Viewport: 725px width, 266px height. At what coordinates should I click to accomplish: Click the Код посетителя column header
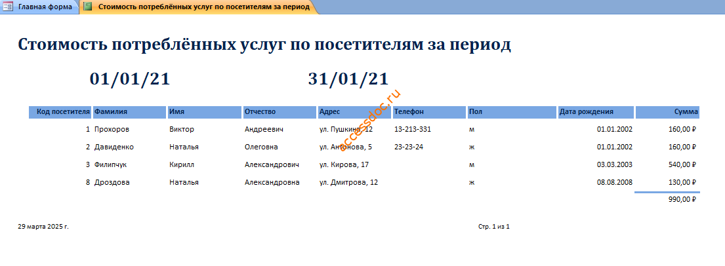point(60,112)
